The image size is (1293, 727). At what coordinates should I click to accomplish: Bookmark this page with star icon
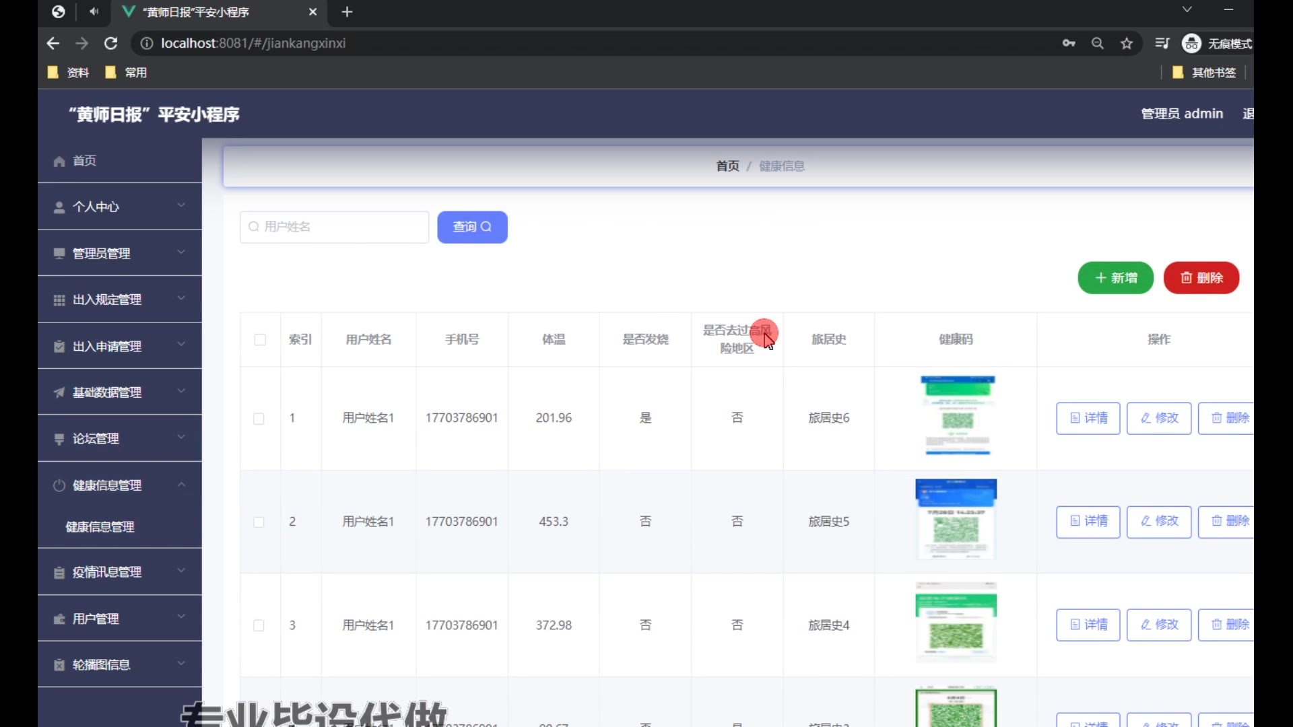(1127, 44)
